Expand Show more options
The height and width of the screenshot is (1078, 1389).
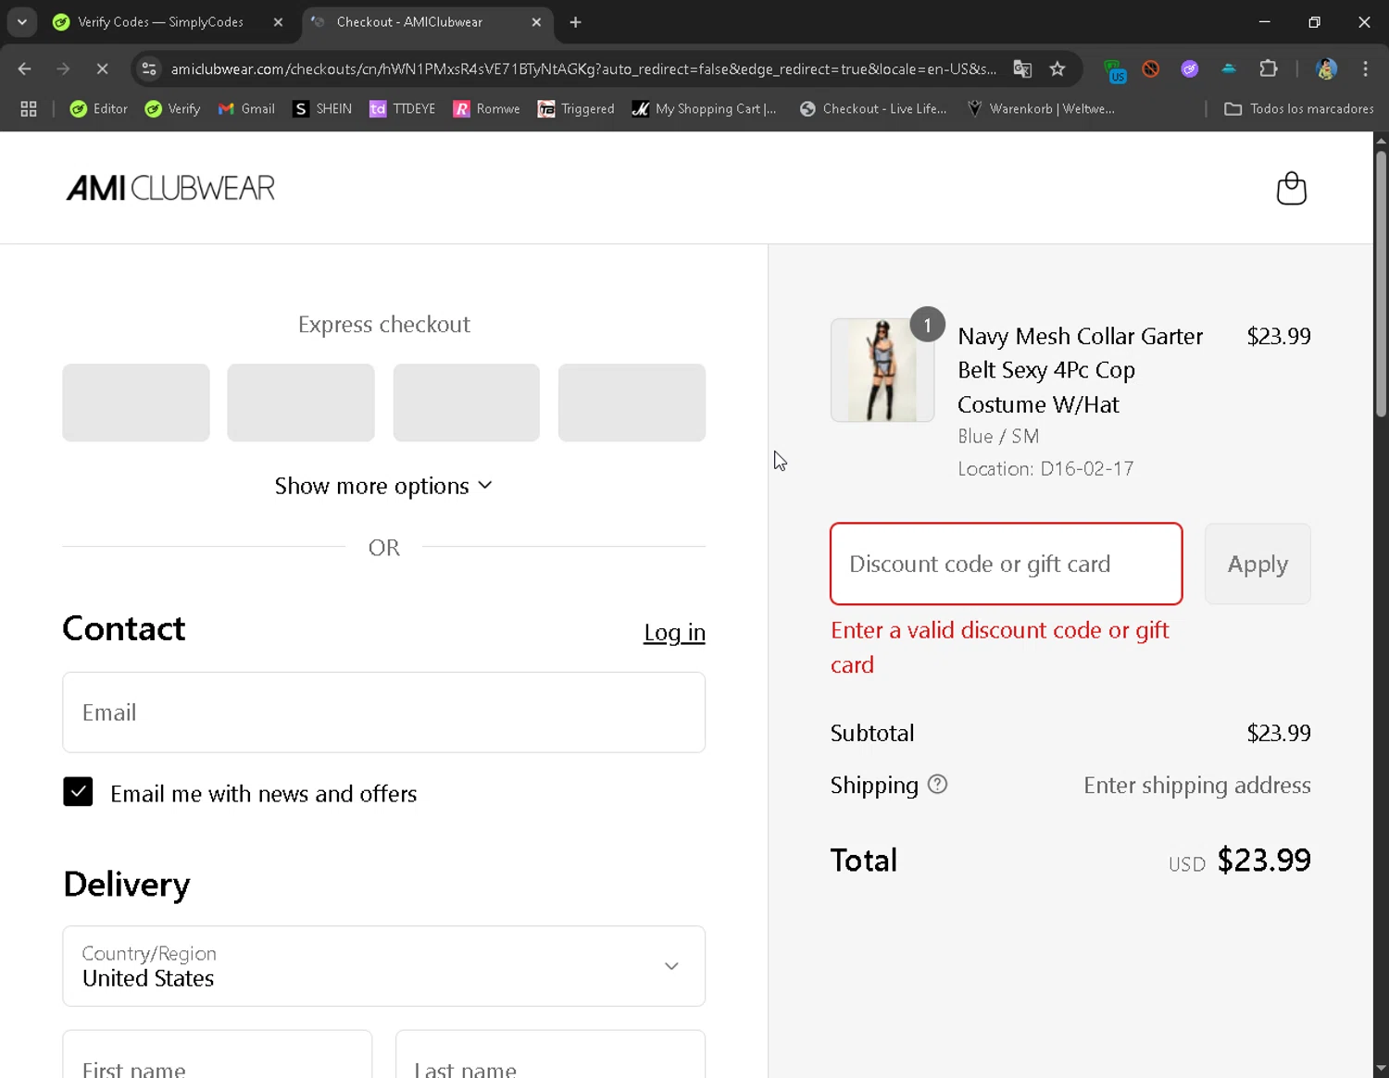[383, 486]
